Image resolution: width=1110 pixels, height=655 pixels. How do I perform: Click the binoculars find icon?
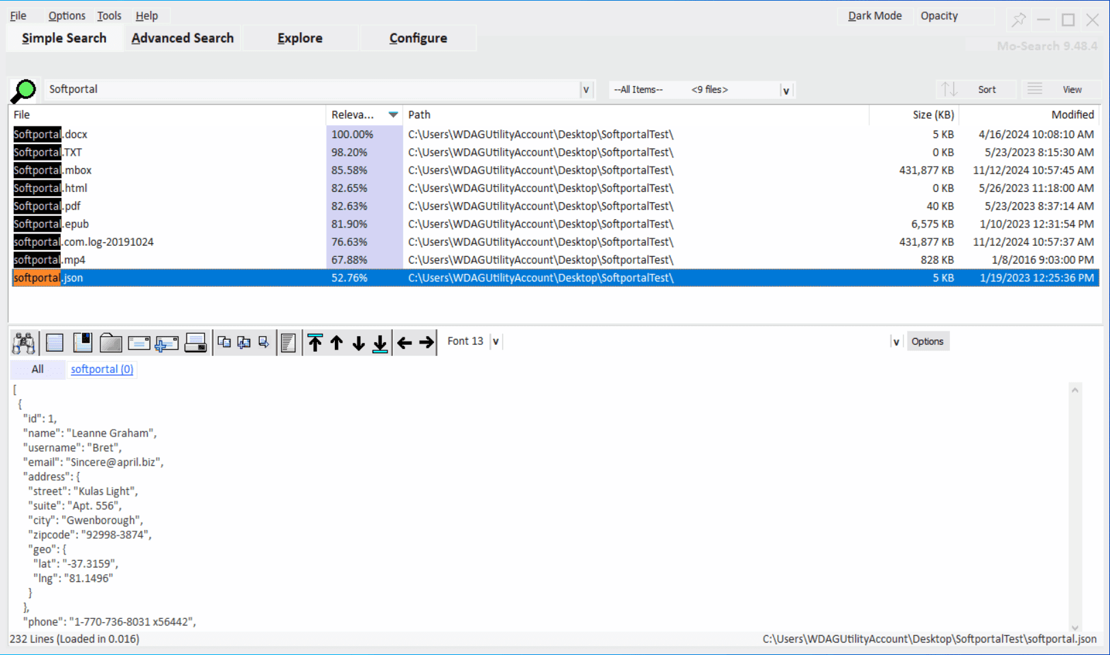tap(24, 342)
